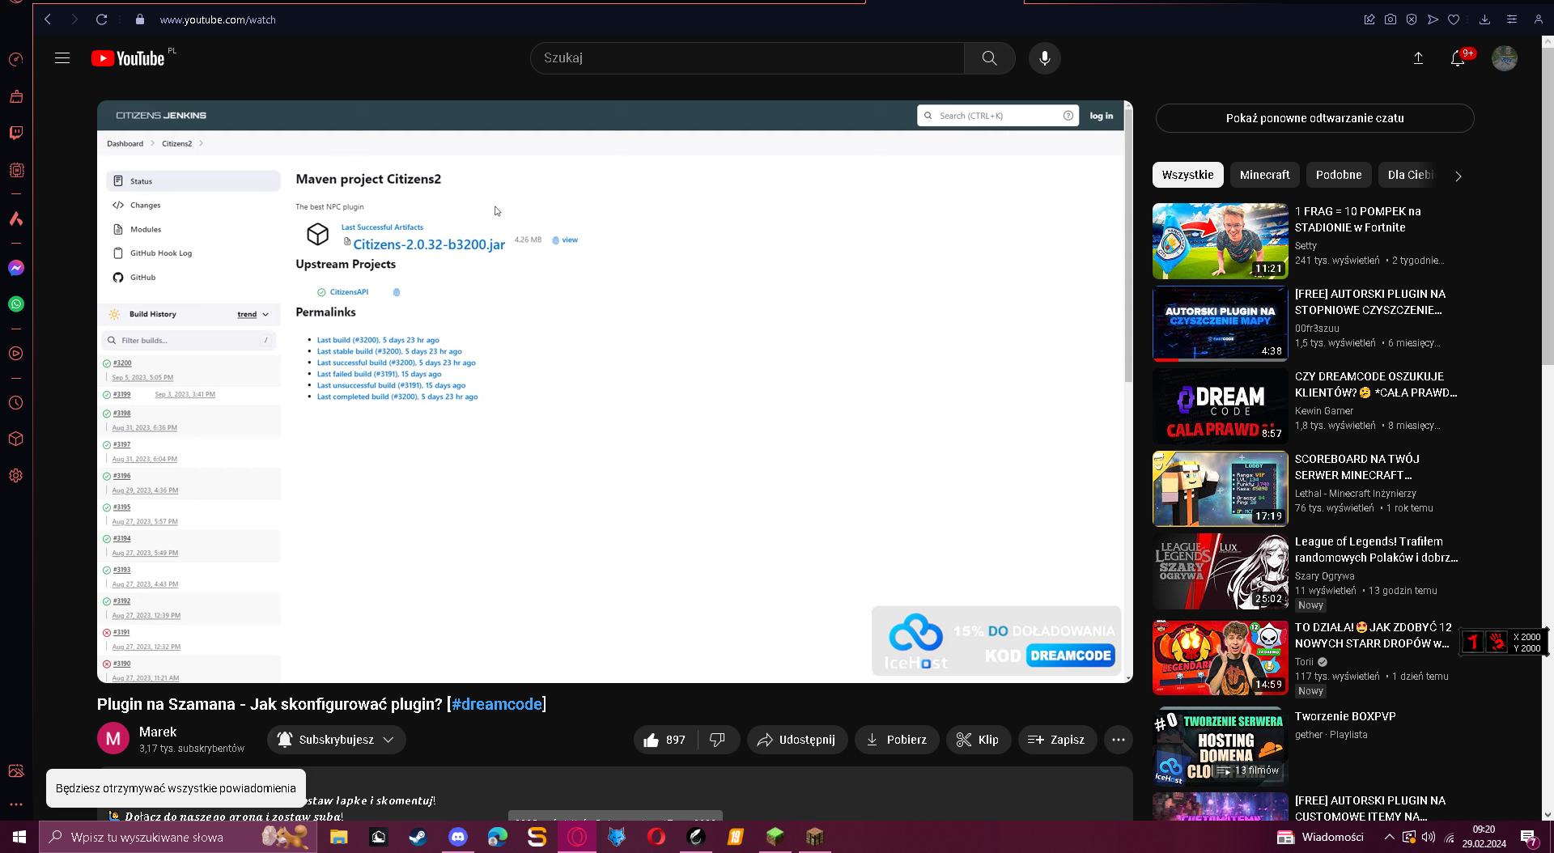Open the Fortnite 10 POMPEK video thumbnail
Image resolution: width=1554 pixels, height=853 pixels.
tap(1220, 241)
